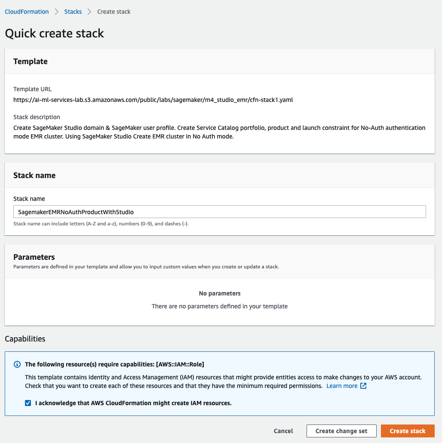Go to the Stacks breadcrumb link

(x=73, y=12)
